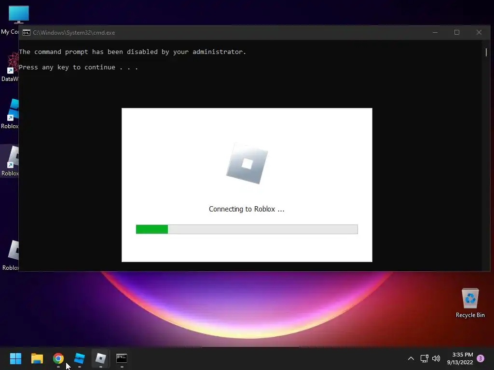Viewport: 494px width, 370px height.
Task: Select the blue Roblox Studio desktop shortcut
Action: [10, 114]
